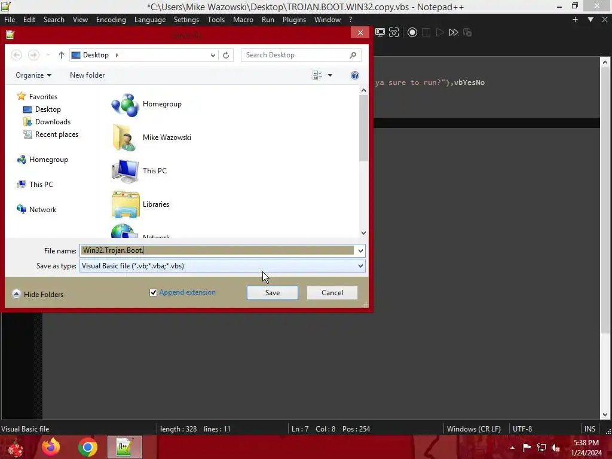Open the File name dropdown arrow
Viewport: 612px width, 459px height.
pos(360,250)
